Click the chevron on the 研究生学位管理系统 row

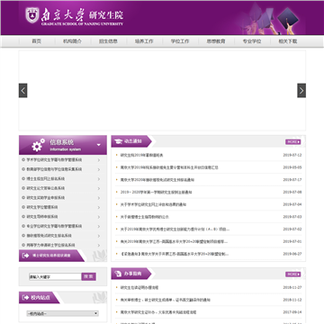(99, 208)
